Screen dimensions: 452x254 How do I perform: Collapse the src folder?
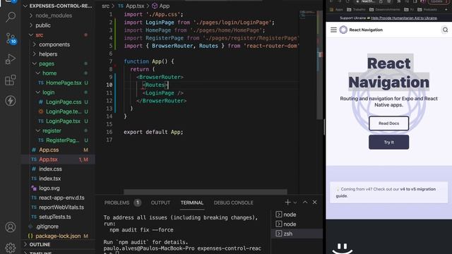tap(40, 35)
